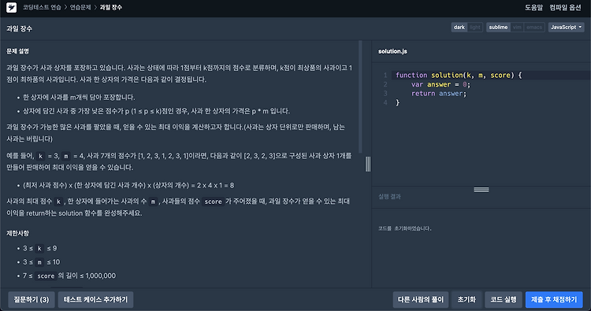View 다른 사람의 풀이 solutions
Viewport: 591px width, 311px height.
421,300
